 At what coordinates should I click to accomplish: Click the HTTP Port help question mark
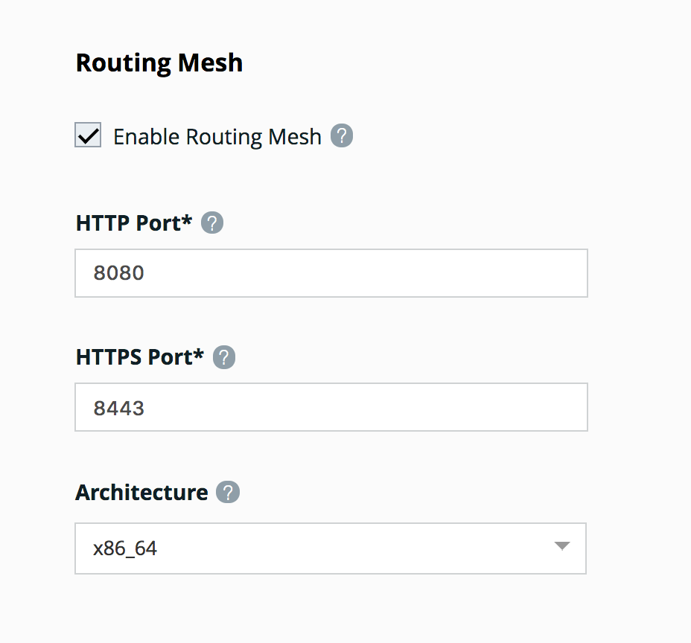[x=212, y=223]
